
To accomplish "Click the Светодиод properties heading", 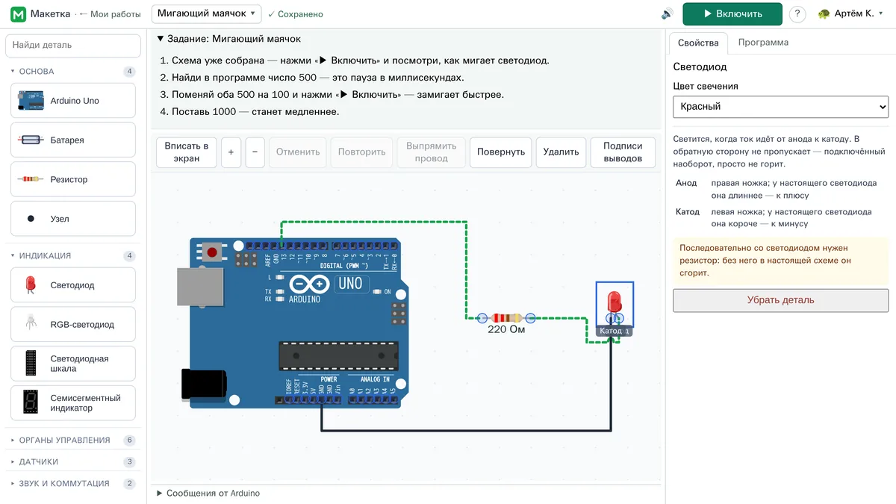I will 700,67.
